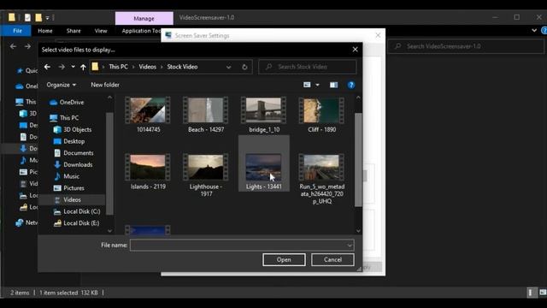Go forward in the file dialog
The width and height of the screenshot is (547, 308).
(62, 67)
